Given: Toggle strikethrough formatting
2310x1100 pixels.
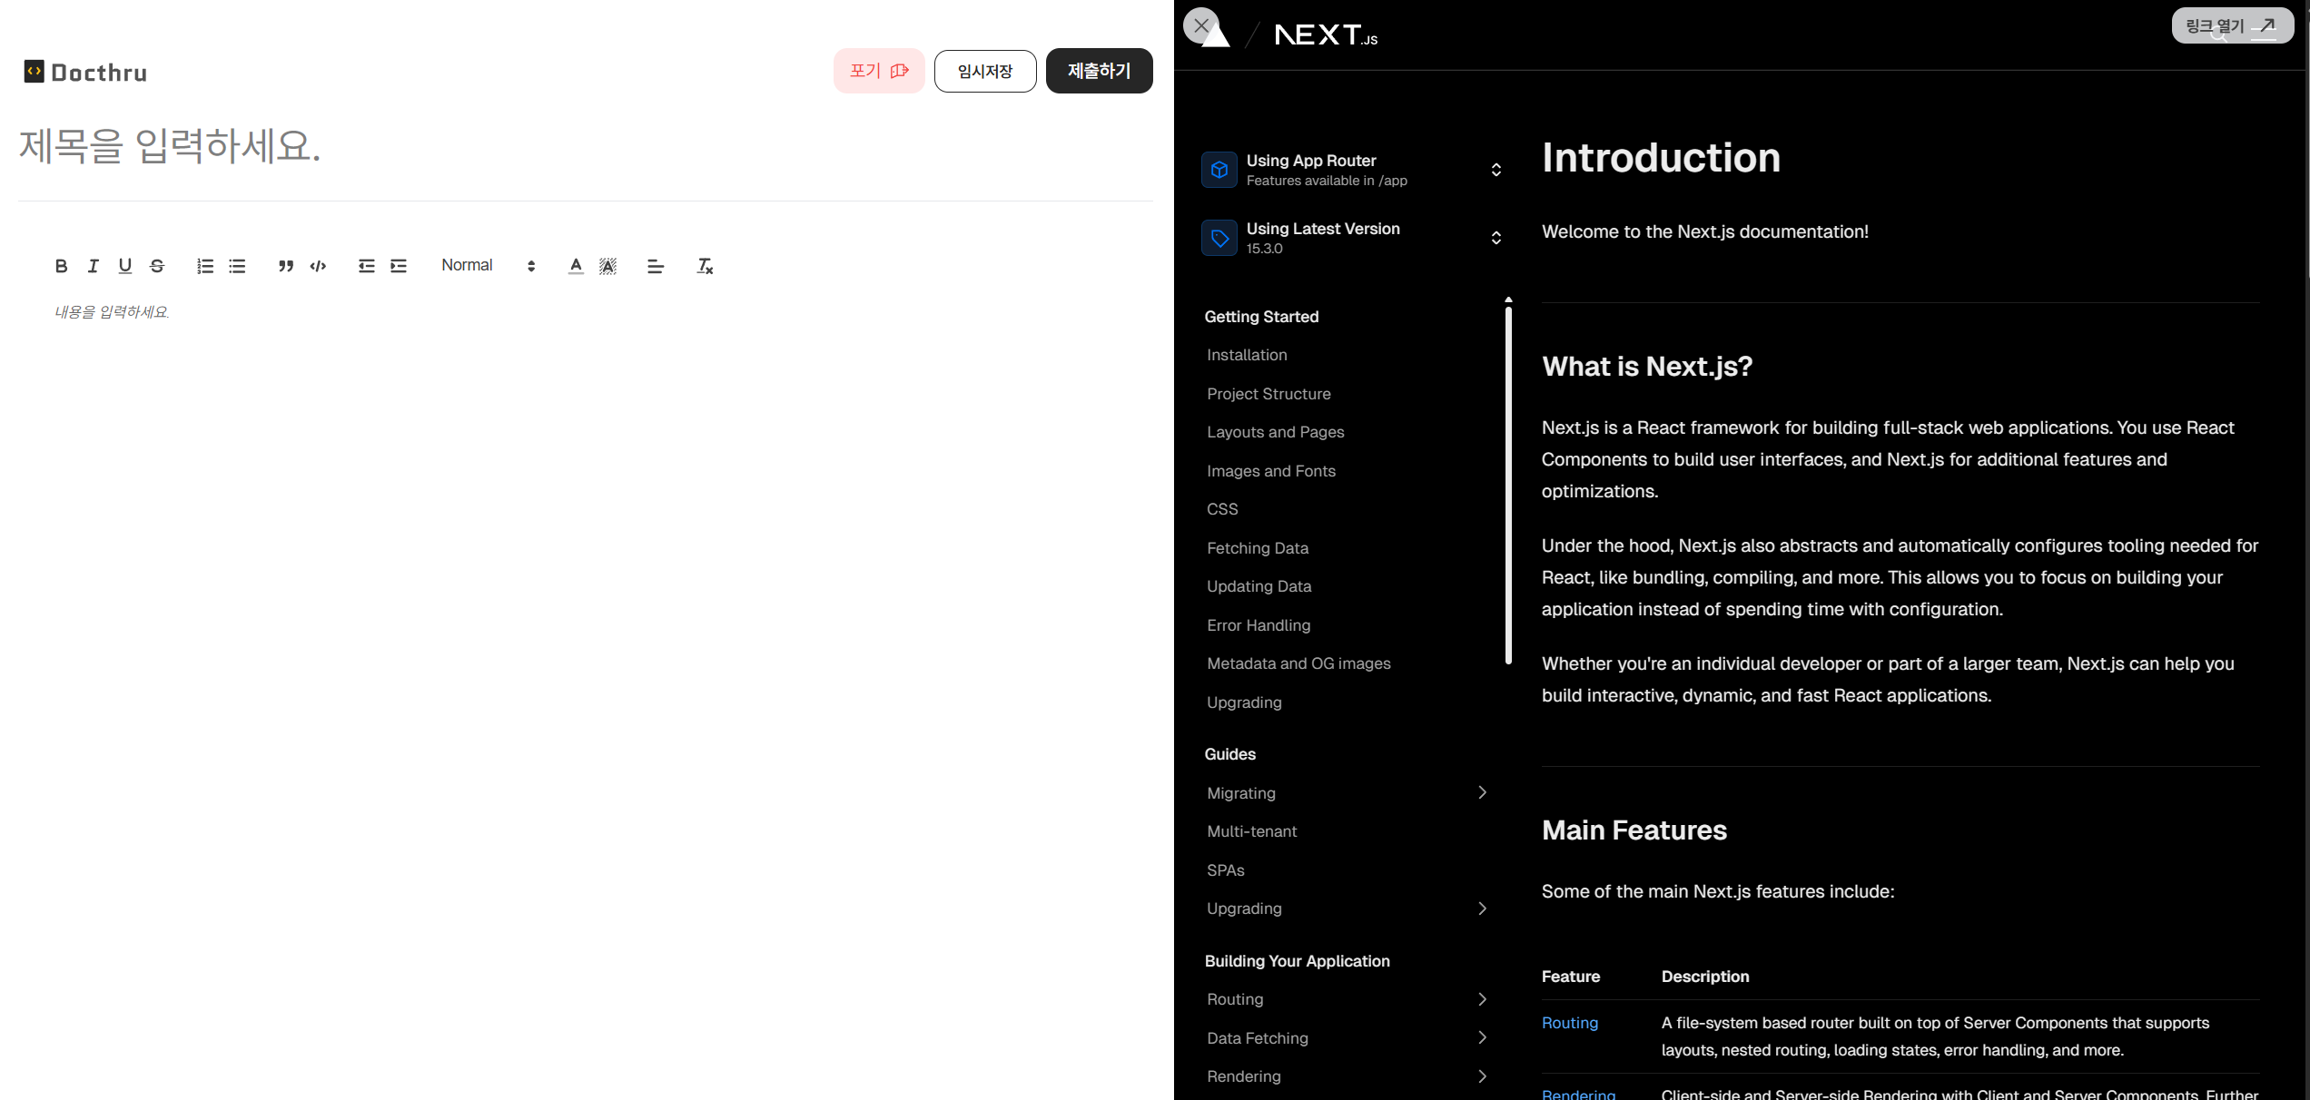Looking at the screenshot, I should pyautogui.click(x=157, y=266).
